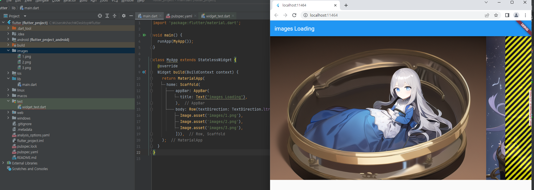Click the lib breadcrumb in navigation bar
The height and width of the screenshot is (190, 534).
point(14,8)
